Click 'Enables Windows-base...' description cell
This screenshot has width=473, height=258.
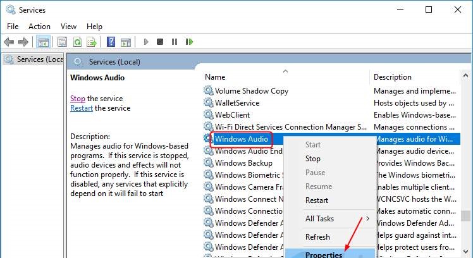415,115
